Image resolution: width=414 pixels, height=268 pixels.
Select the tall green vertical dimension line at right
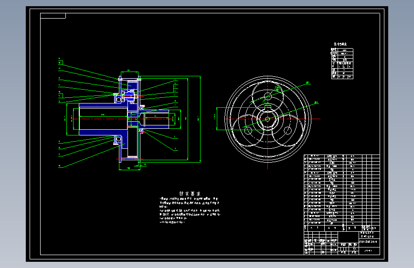coord(200,119)
